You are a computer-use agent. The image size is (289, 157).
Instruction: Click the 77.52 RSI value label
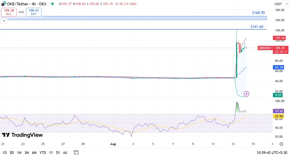coord(279,111)
